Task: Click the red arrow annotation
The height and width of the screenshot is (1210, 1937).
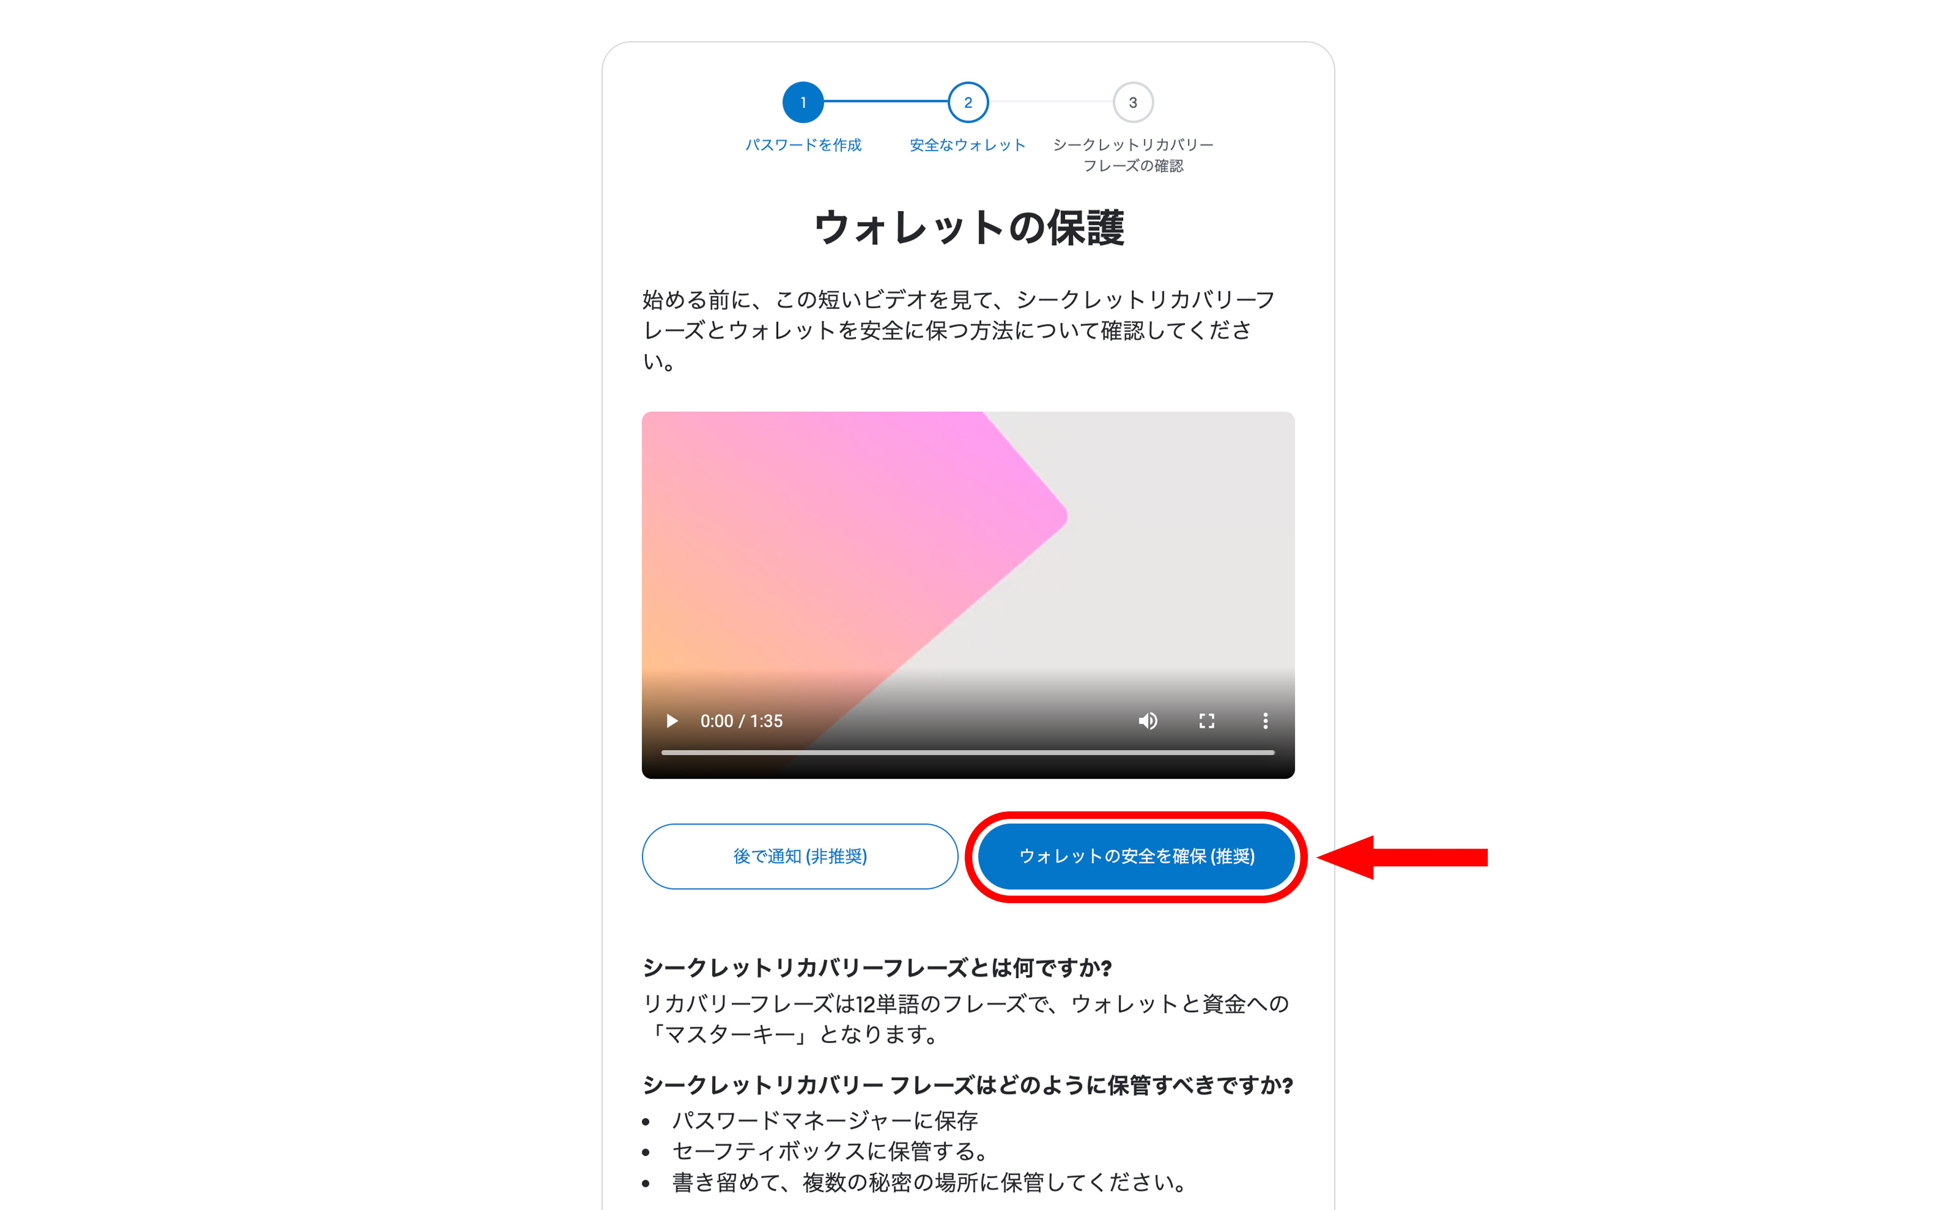Action: point(1403,857)
